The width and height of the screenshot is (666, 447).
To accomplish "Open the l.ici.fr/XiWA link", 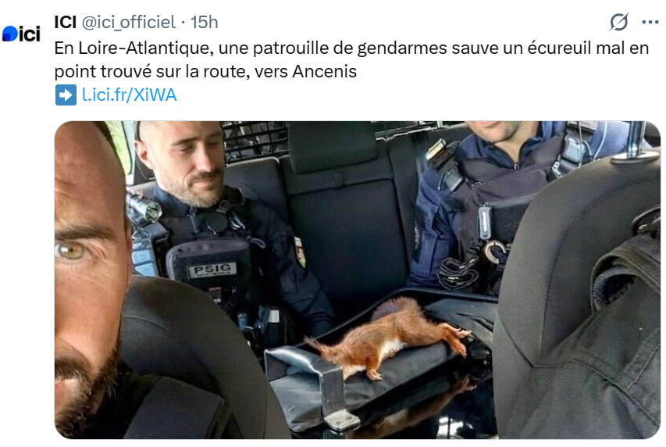I will 129,95.
